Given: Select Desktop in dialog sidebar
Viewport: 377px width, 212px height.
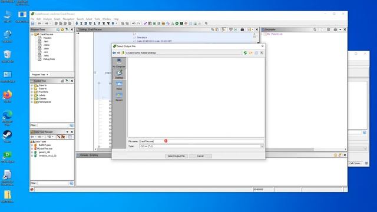Looking at the screenshot, I should [119, 74].
